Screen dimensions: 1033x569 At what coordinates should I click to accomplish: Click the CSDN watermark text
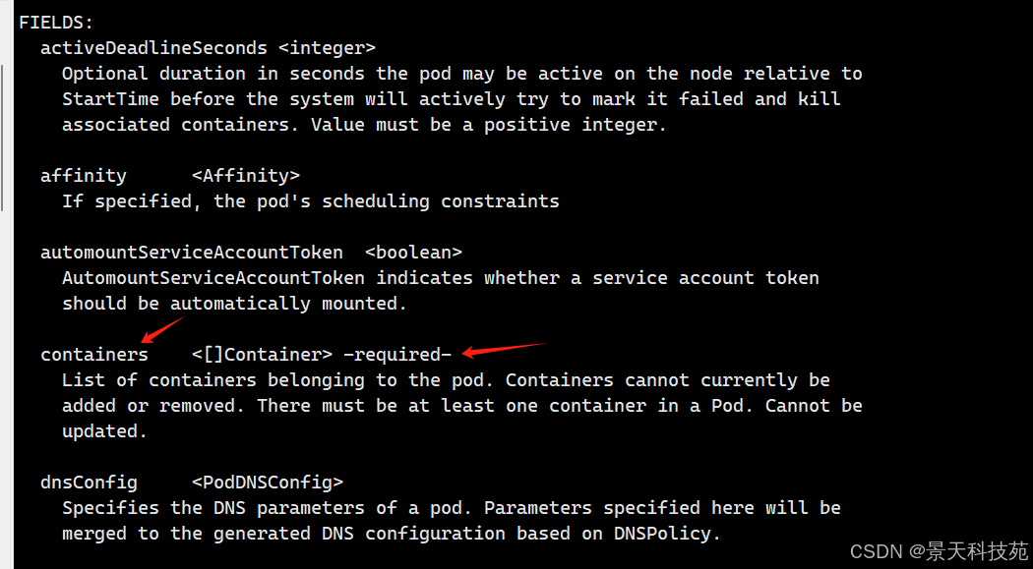[875, 550]
